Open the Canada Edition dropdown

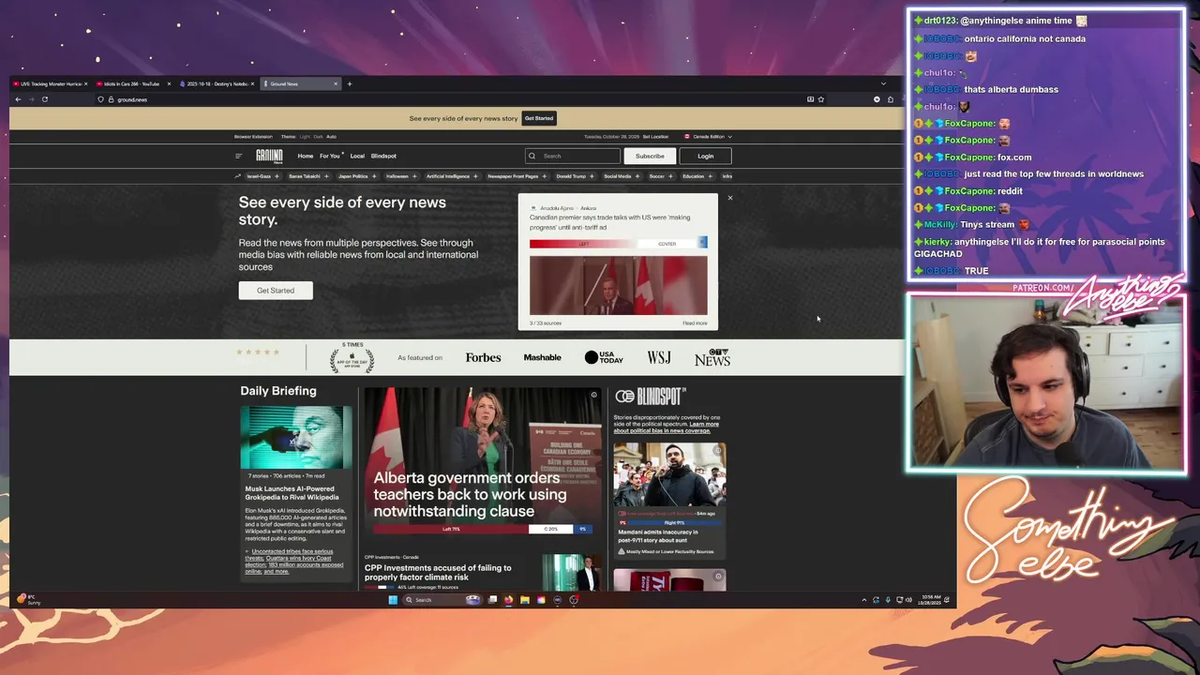coord(708,137)
